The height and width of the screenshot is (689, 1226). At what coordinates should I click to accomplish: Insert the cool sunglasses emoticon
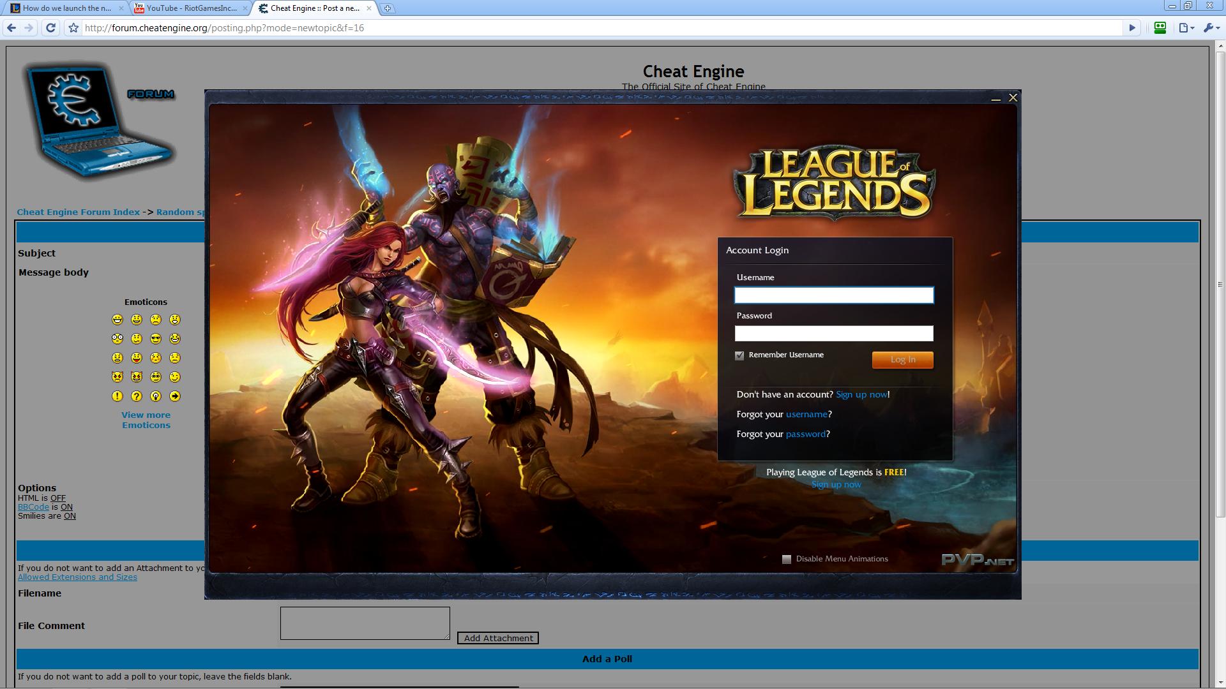click(x=156, y=339)
